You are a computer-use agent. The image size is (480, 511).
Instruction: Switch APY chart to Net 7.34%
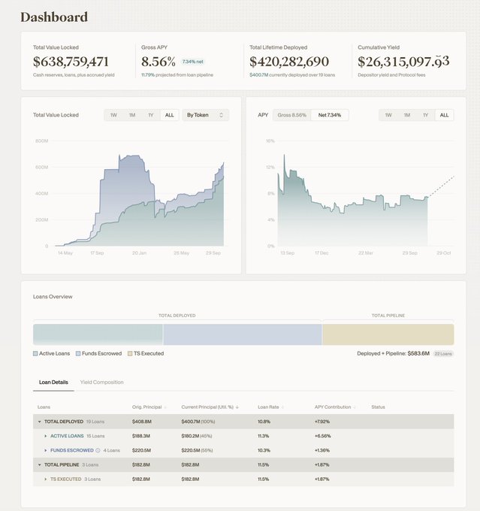330,115
